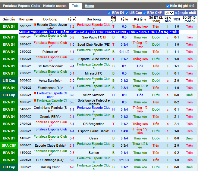Click the Velez Sarsfield 2-0 score
The height and width of the screenshot is (171, 198).
coord(72,81)
